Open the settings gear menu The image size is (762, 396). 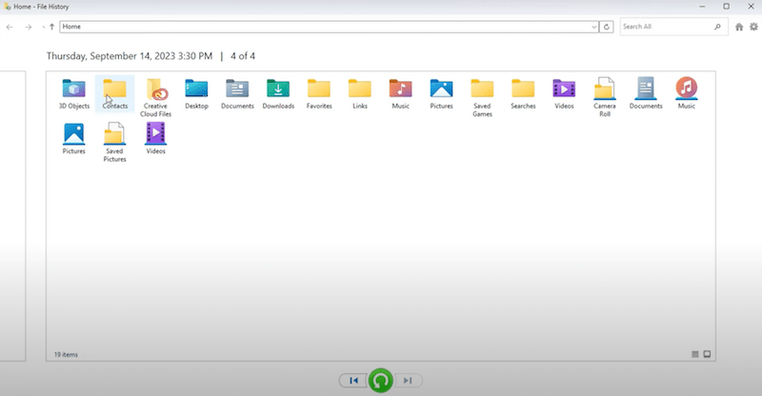[753, 27]
